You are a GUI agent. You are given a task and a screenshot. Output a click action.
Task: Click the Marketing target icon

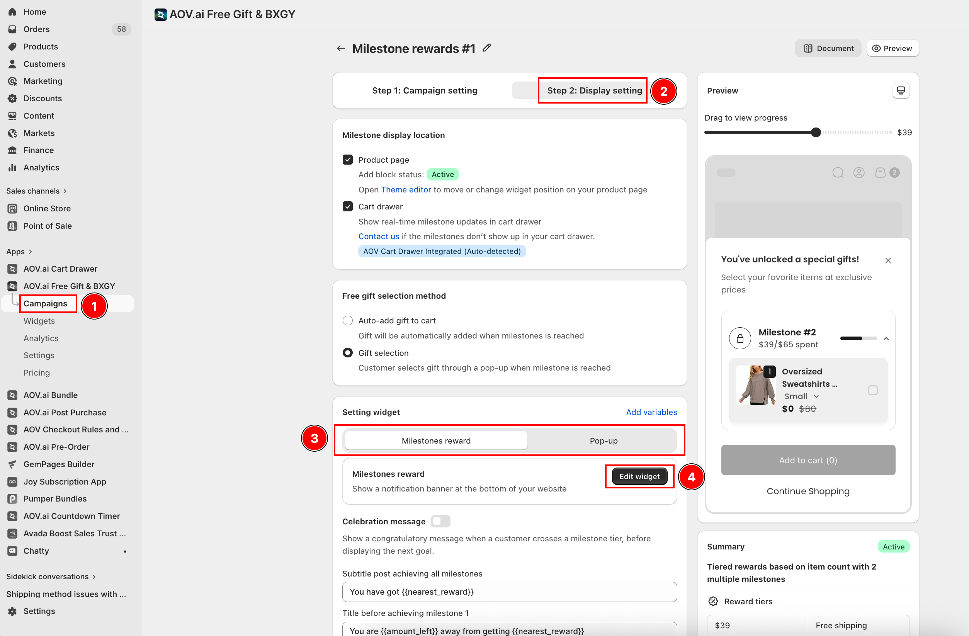[x=13, y=81]
